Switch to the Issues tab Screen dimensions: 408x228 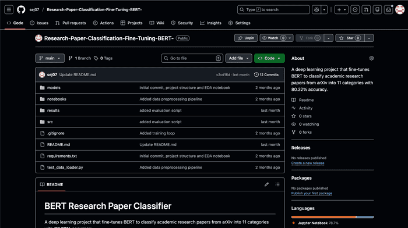tap(39, 23)
